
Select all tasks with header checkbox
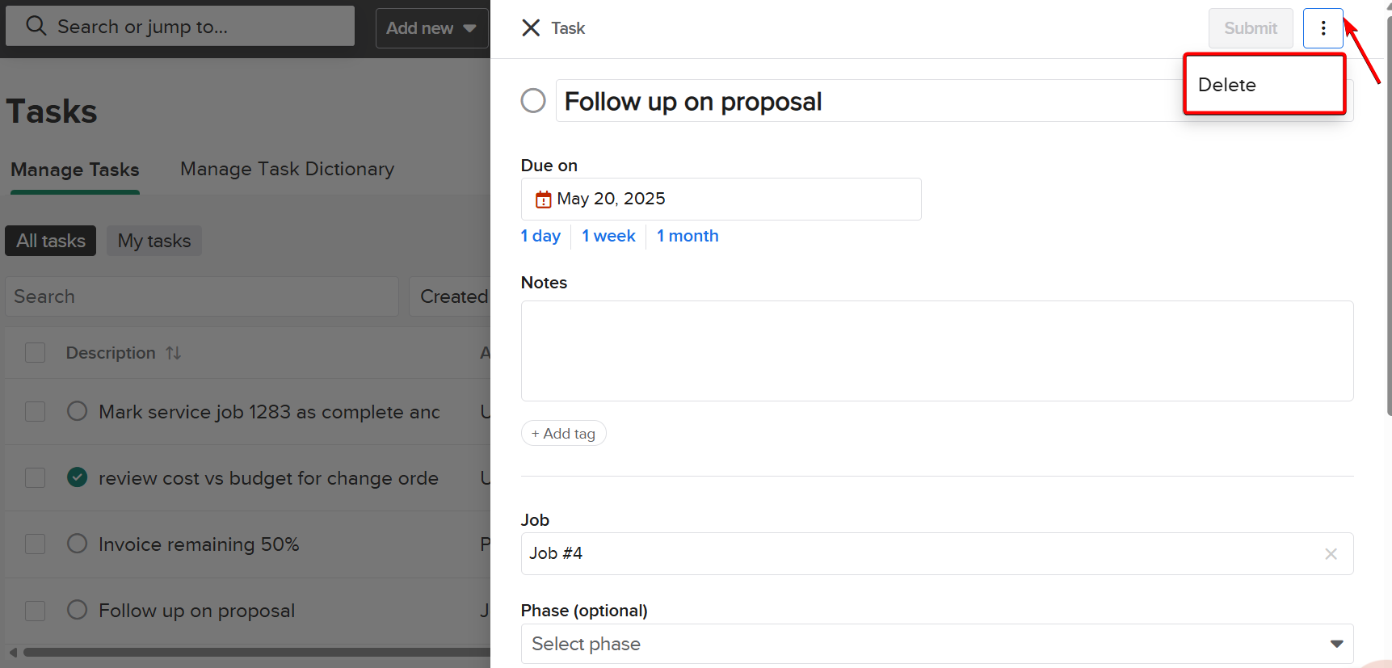[x=35, y=353]
